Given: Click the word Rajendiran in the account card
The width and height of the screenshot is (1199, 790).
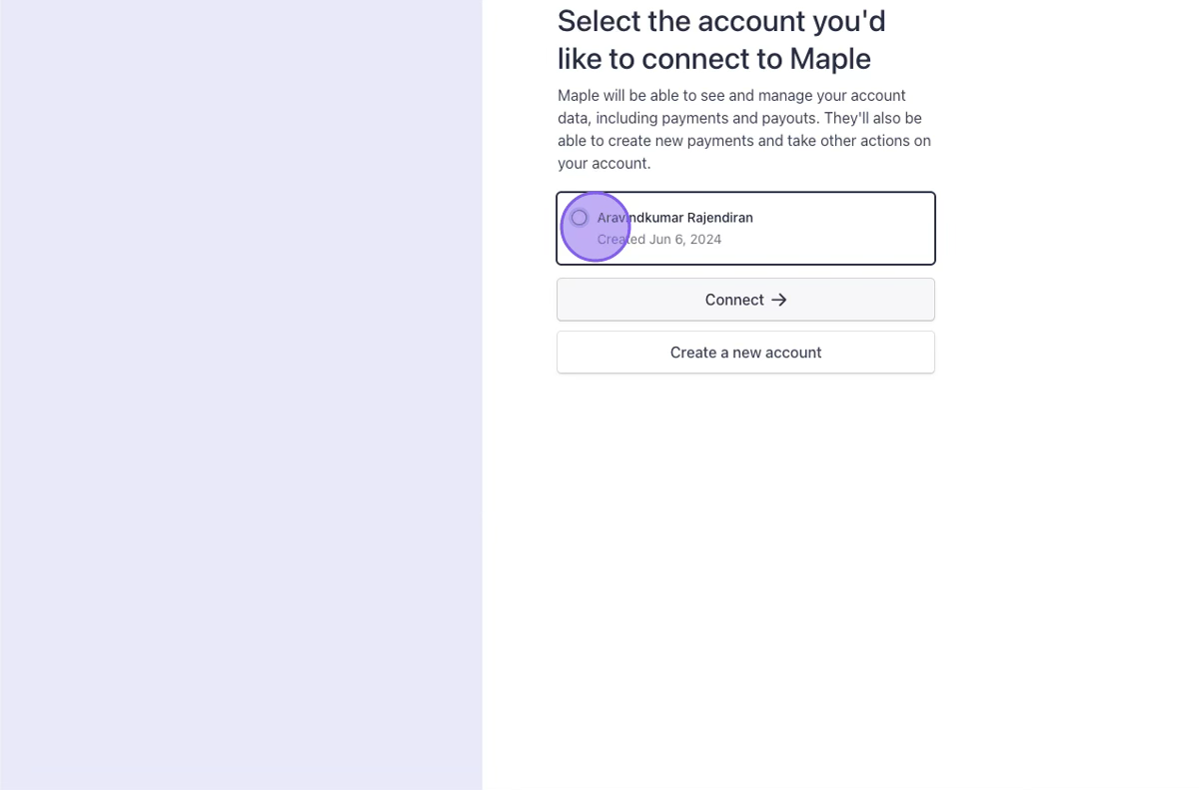Looking at the screenshot, I should coord(719,218).
